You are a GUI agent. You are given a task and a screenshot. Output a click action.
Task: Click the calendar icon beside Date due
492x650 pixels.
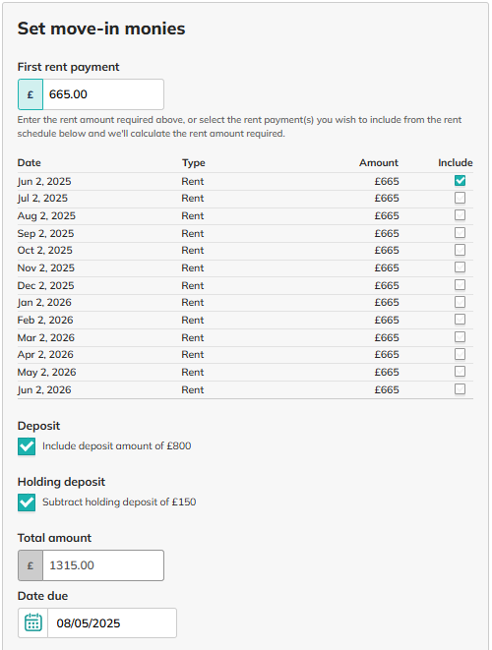tap(33, 622)
